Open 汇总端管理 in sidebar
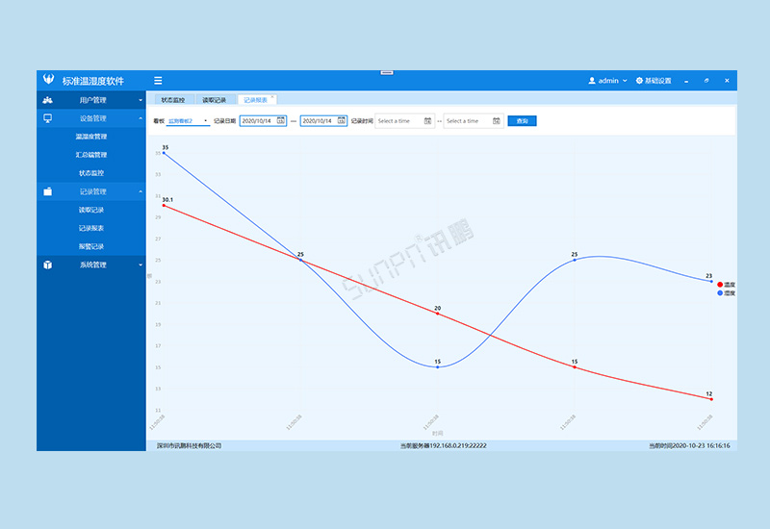The height and width of the screenshot is (529, 770). (x=91, y=155)
